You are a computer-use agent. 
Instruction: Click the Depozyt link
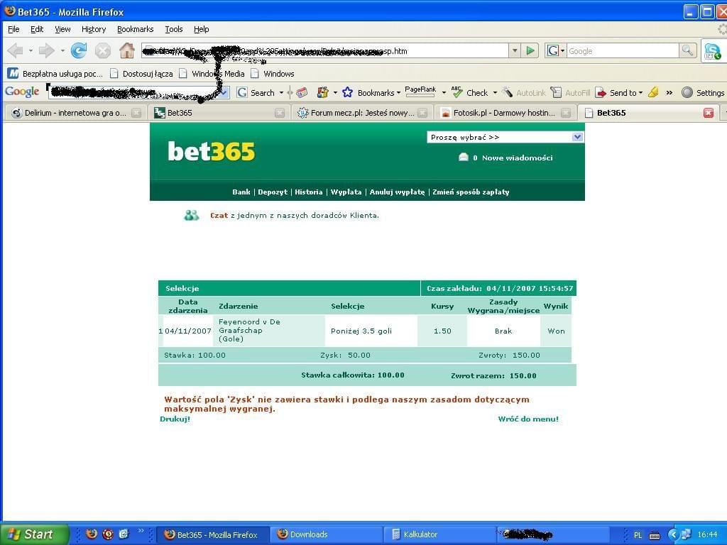[273, 192]
